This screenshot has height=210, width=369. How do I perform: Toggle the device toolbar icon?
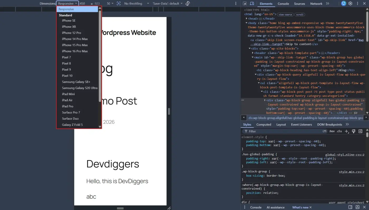tap(252, 3)
